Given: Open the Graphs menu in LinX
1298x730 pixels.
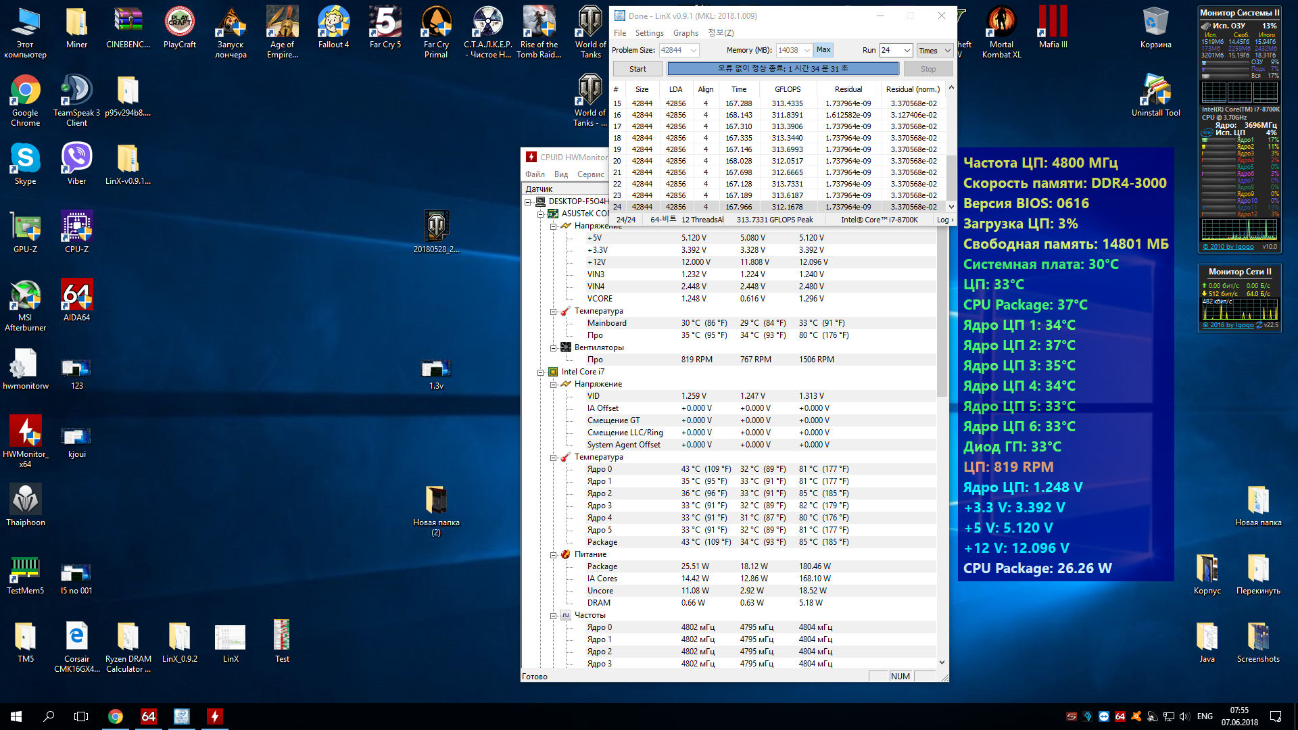Looking at the screenshot, I should pyautogui.click(x=686, y=33).
